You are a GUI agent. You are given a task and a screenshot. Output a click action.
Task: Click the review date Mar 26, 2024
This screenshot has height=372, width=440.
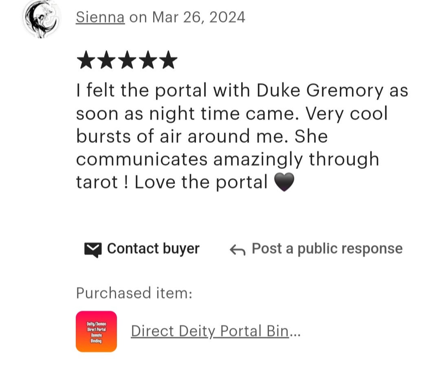(199, 17)
